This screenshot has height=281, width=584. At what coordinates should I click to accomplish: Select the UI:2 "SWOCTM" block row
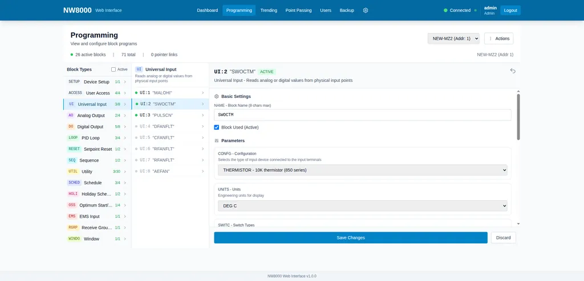coord(170,104)
